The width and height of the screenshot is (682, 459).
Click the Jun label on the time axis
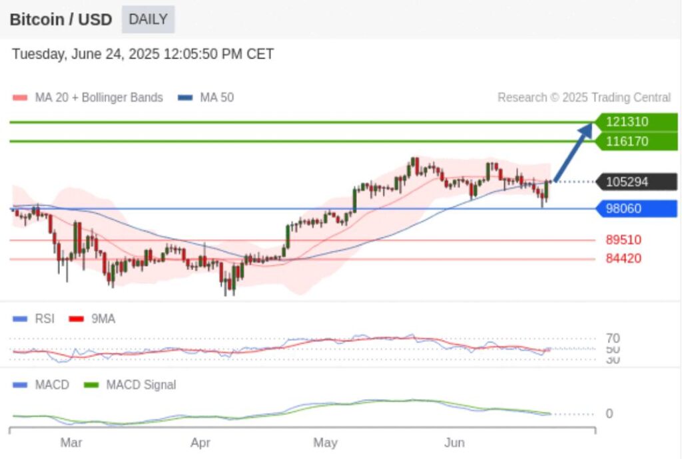point(454,442)
